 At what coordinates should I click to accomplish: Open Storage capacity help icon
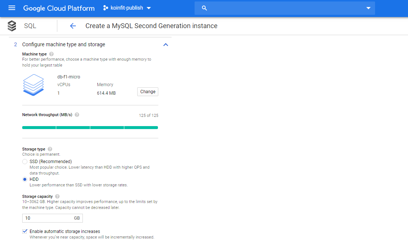click(57, 196)
